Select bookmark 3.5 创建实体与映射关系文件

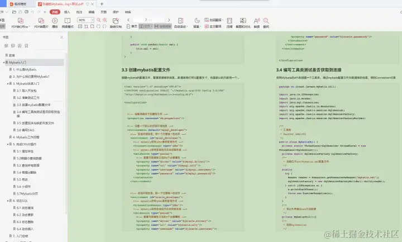click(x=35, y=123)
